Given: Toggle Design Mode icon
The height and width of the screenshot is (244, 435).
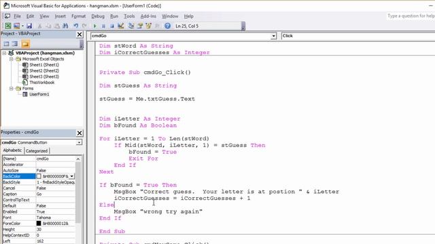Looking at the screenshot, I should 121,26.
